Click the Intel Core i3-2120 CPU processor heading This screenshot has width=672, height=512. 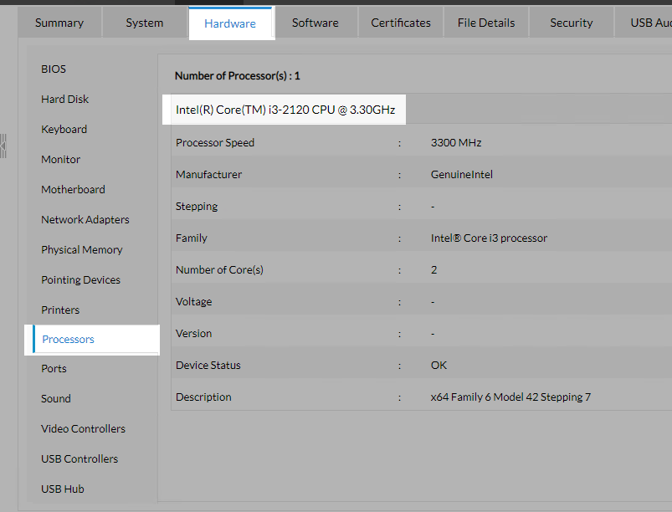coord(285,110)
